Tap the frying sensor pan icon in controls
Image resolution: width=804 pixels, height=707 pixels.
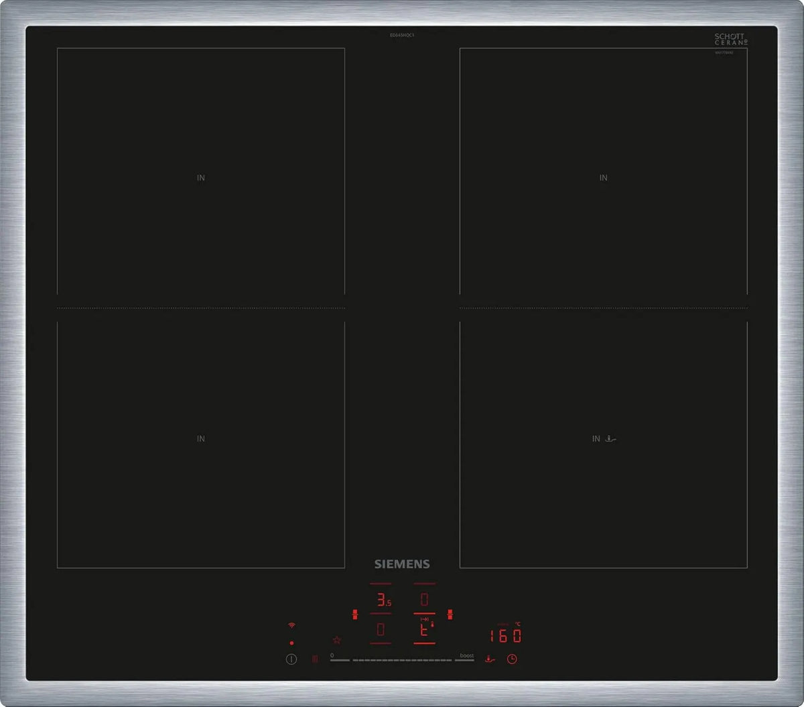[x=490, y=659]
